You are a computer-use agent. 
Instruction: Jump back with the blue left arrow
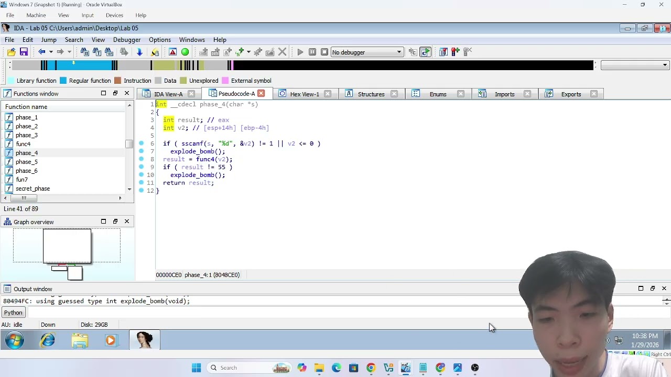[41, 52]
